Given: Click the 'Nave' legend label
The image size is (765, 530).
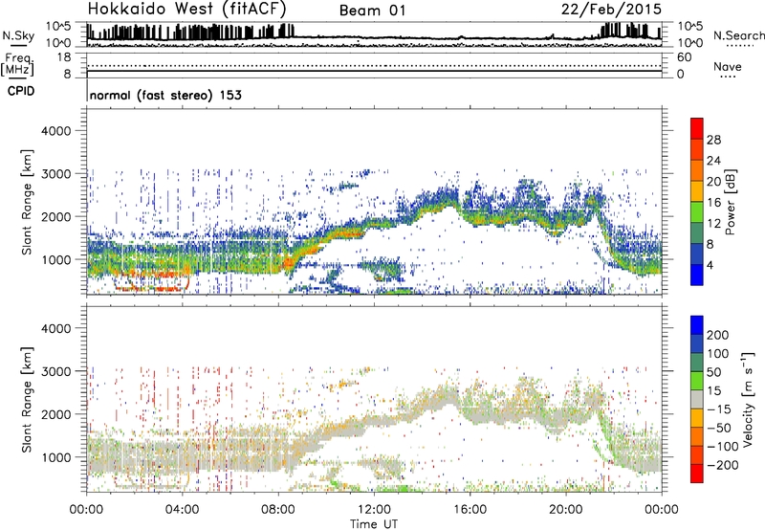Looking at the screenshot, I should click(x=727, y=66).
